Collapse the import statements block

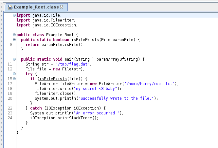point(14,15)
